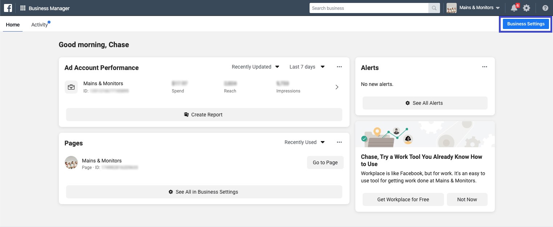Click the Facebook logo icon

(x=8, y=8)
